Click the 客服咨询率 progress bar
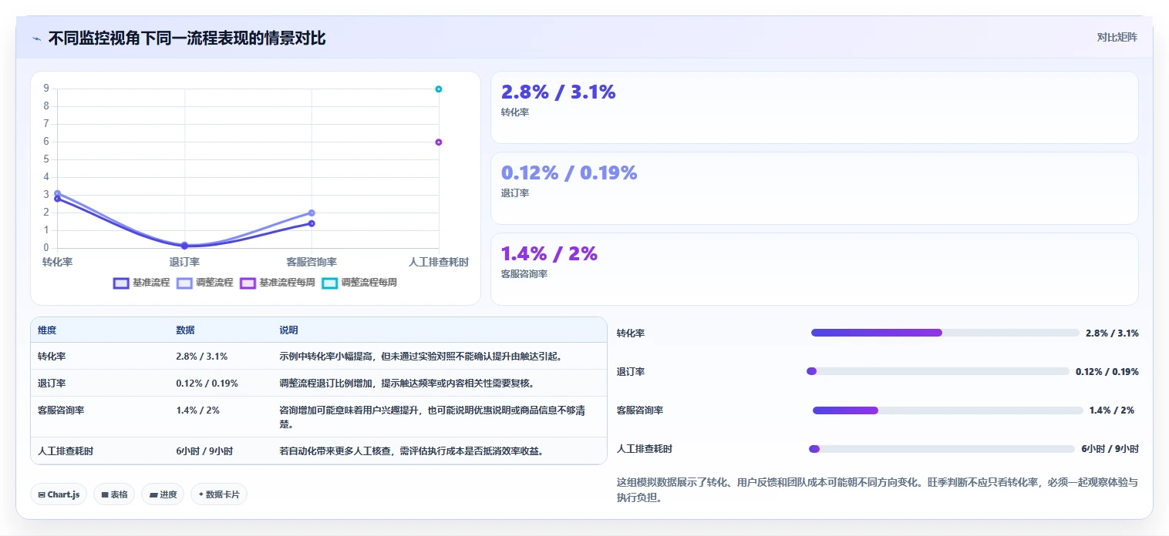This screenshot has height=536, width=1169. tap(948, 410)
